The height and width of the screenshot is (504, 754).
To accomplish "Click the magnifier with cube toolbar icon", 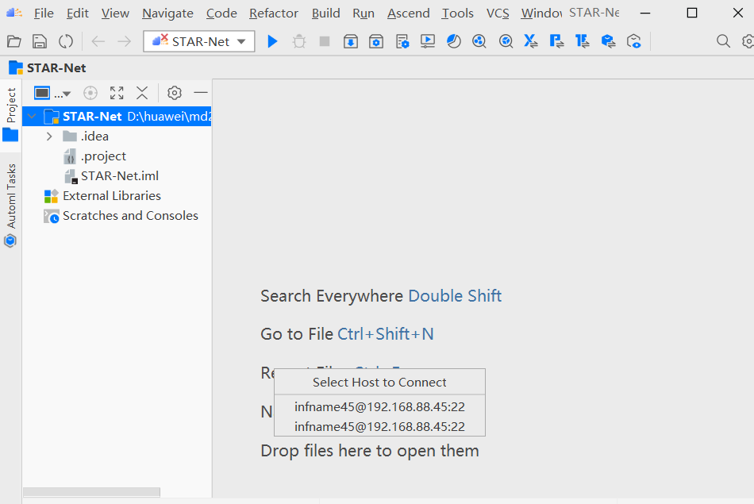I will click(506, 41).
